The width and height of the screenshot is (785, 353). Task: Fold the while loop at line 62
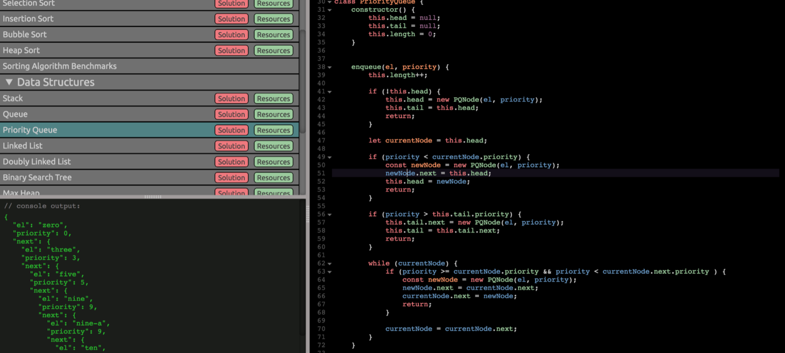click(x=330, y=263)
